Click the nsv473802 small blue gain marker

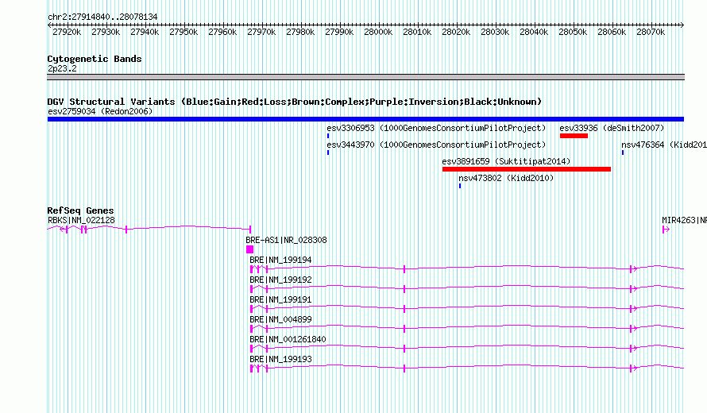coord(460,186)
